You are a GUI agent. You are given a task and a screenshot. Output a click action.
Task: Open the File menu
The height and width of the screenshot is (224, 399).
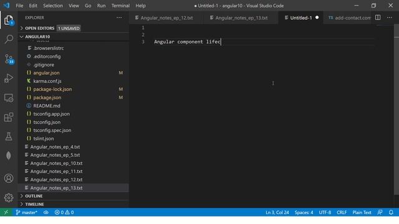(x=19, y=6)
